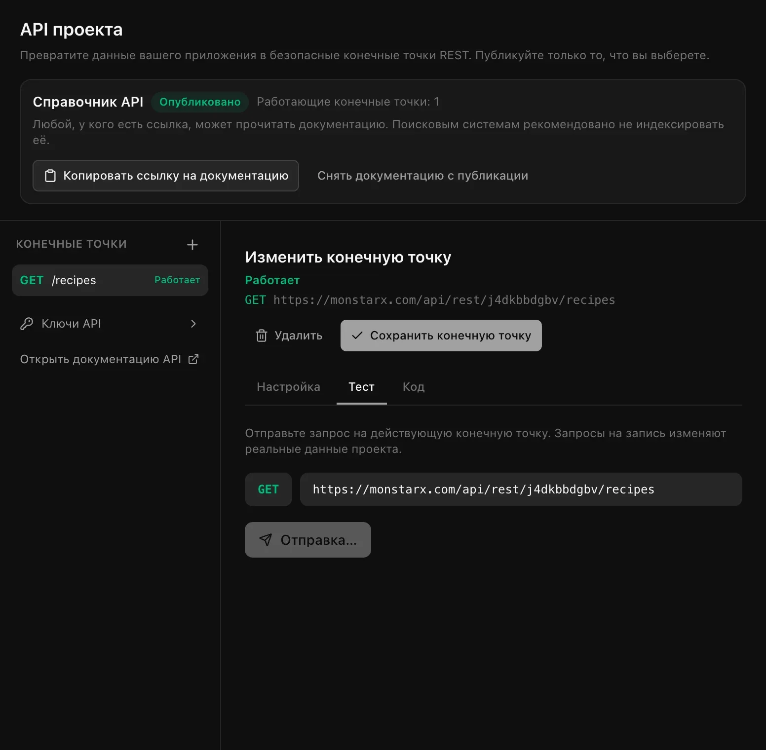Switch to the Настройка tab
This screenshot has height=750, width=766.
[289, 387]
